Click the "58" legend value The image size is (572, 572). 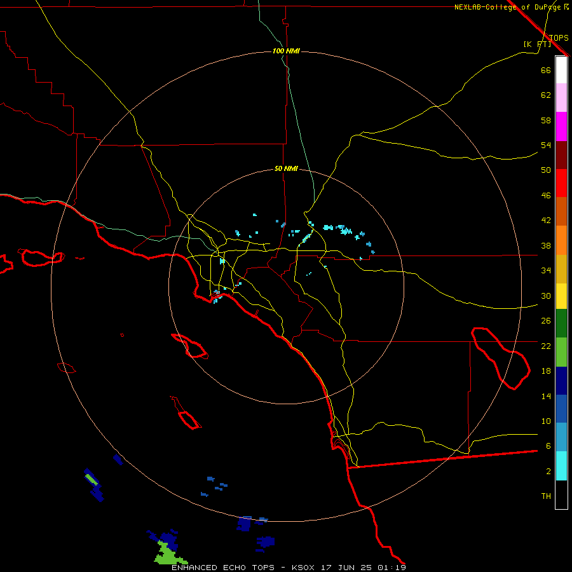(x=546, y=120)
